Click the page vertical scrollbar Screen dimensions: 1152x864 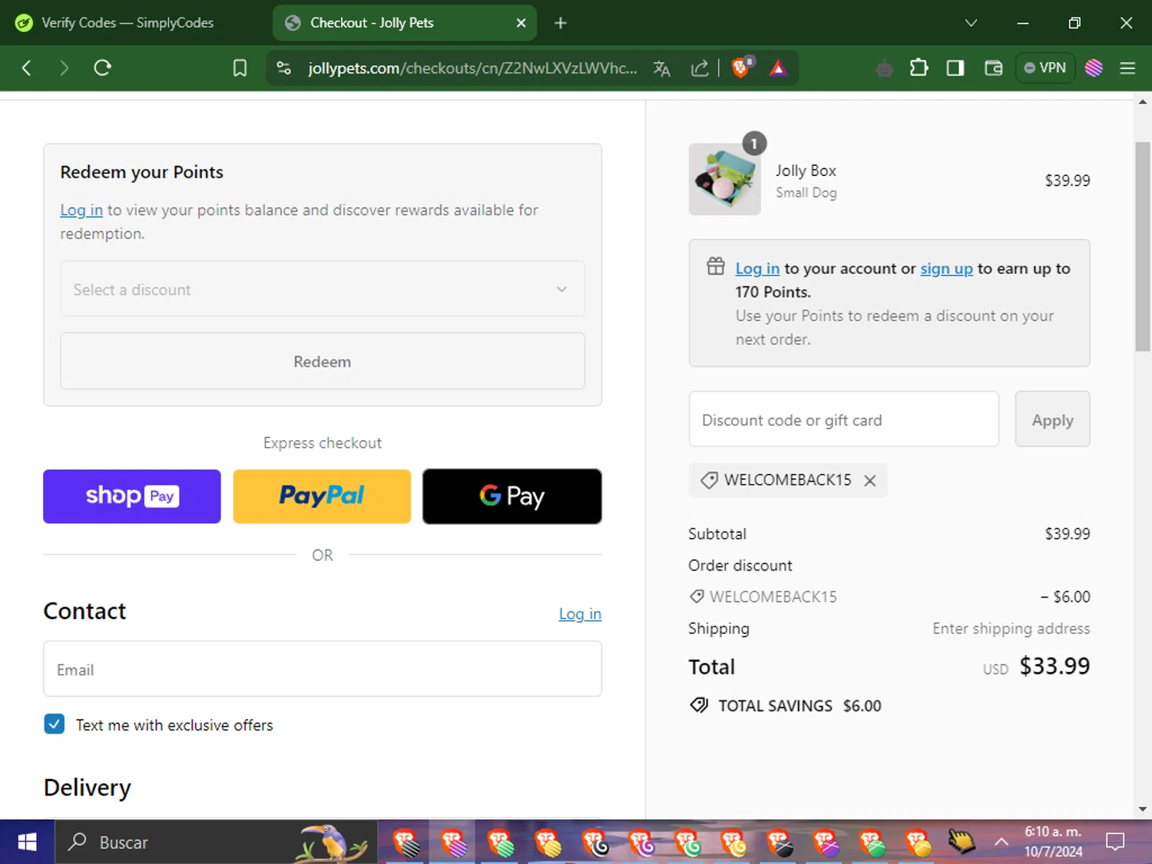[x=1143, y=246]
